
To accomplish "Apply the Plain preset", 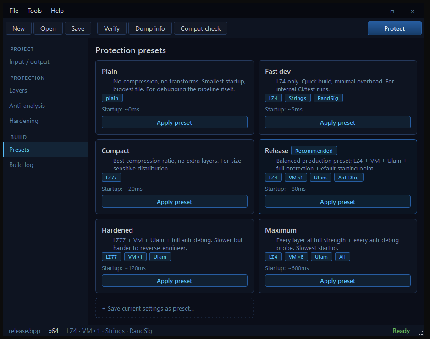I will (174, 122).
